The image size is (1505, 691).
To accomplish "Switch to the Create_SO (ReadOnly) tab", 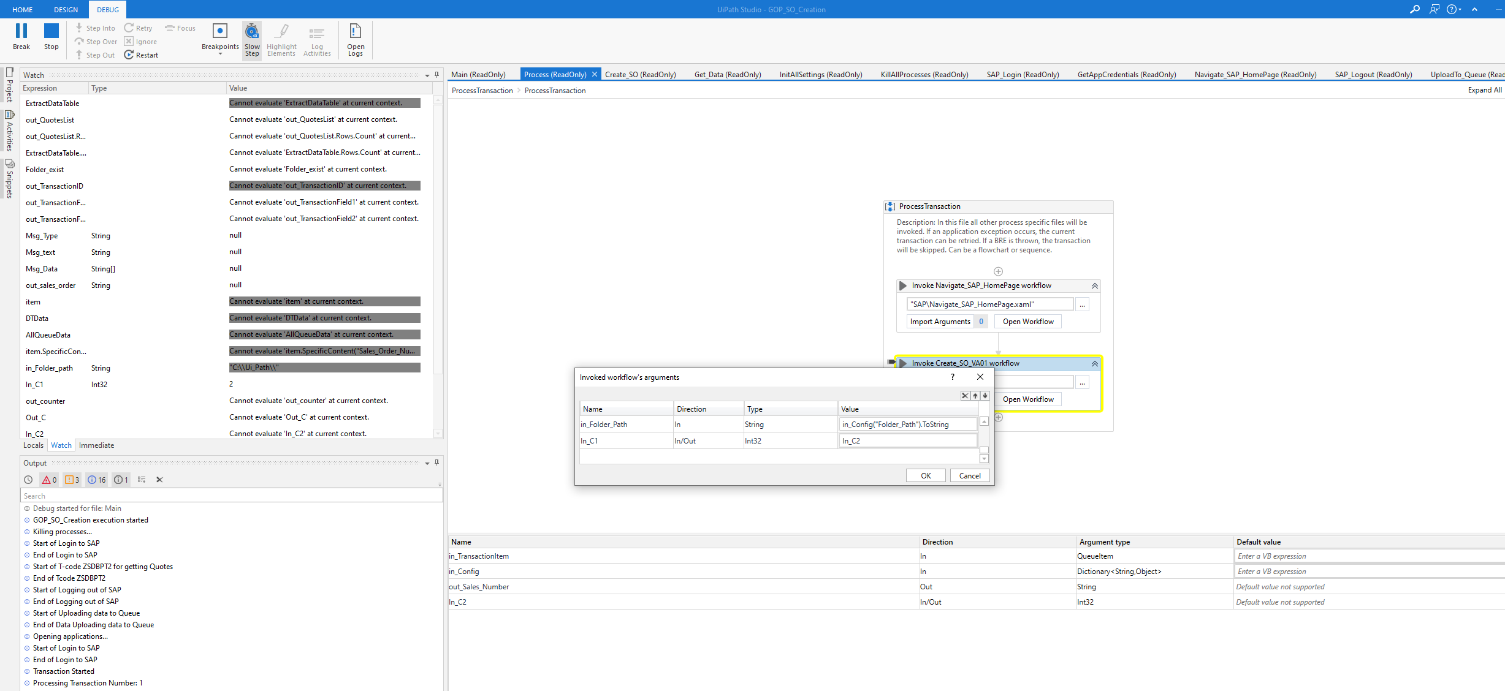I will (x=640, y=75).
